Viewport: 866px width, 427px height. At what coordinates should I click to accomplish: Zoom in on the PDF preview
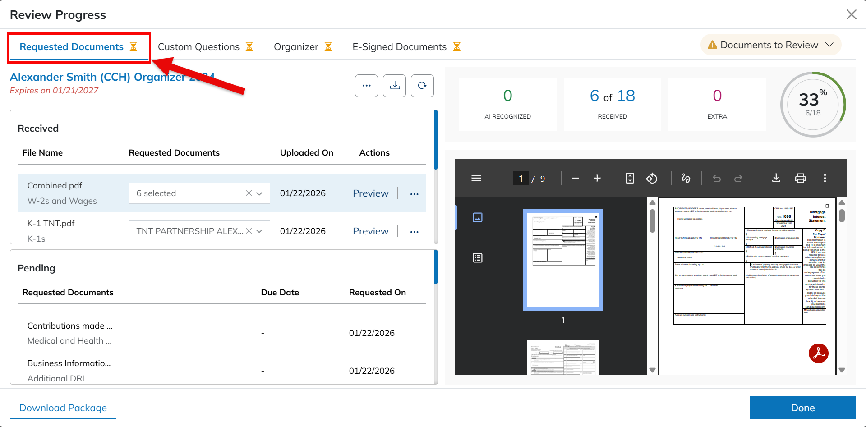[597, 179]
